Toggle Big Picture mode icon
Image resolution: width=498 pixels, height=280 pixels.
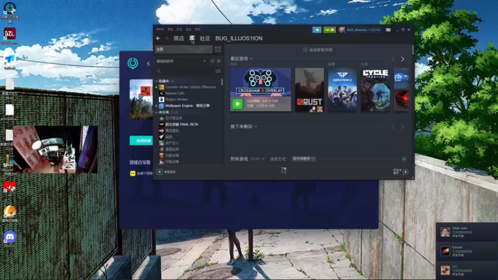pos(388,30)
